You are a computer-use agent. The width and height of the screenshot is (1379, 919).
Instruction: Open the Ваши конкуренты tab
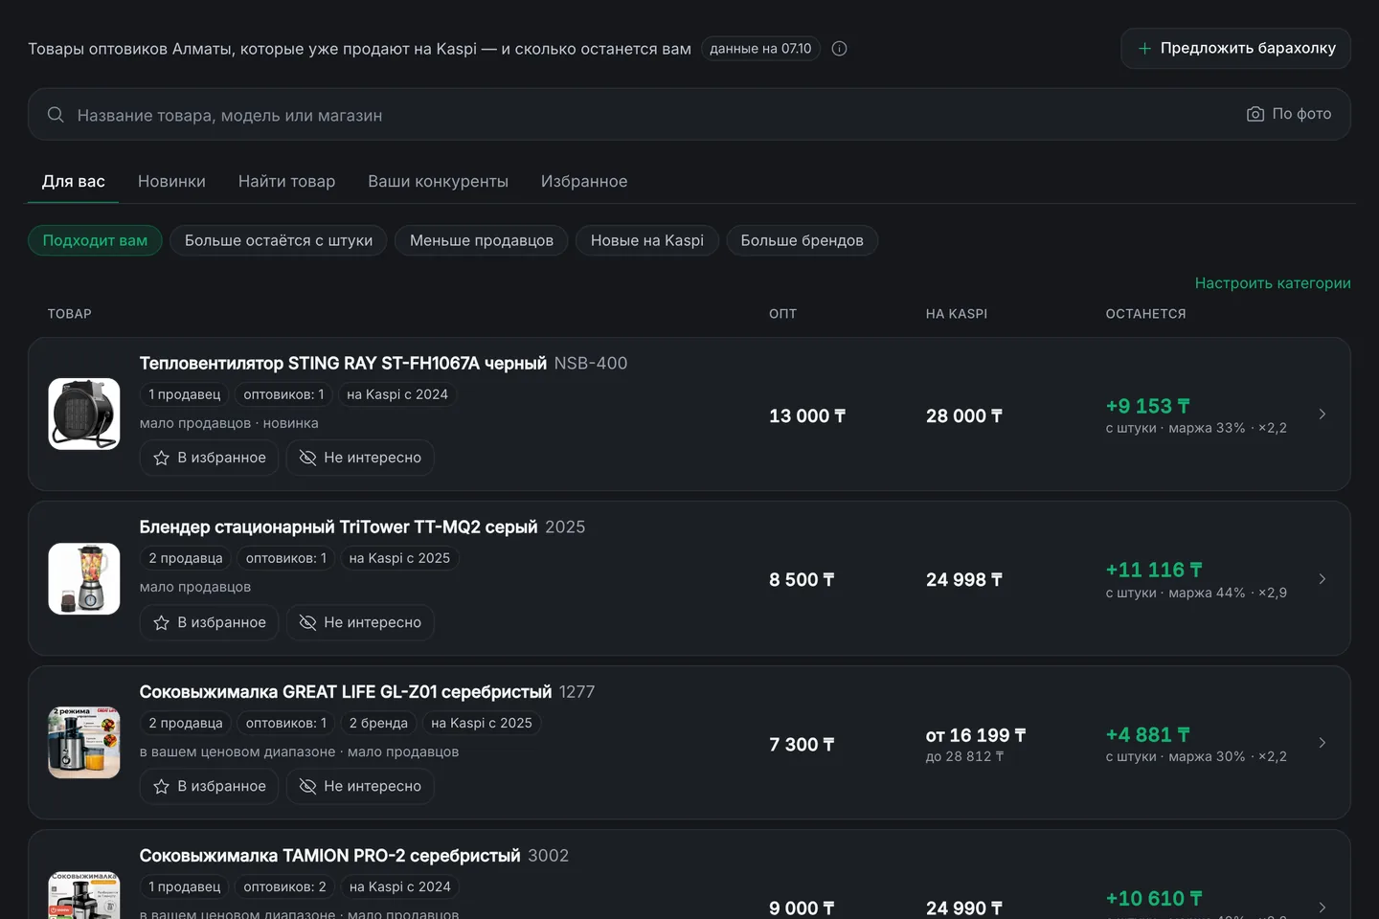[x=438, y=181]
